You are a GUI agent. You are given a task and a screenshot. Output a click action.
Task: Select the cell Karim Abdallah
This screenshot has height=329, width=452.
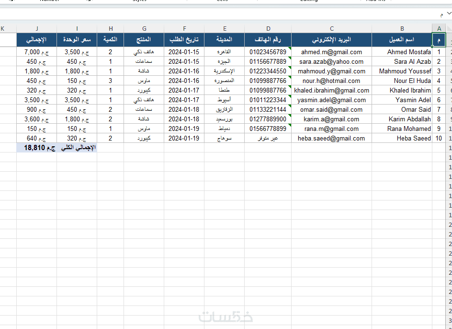402,119
